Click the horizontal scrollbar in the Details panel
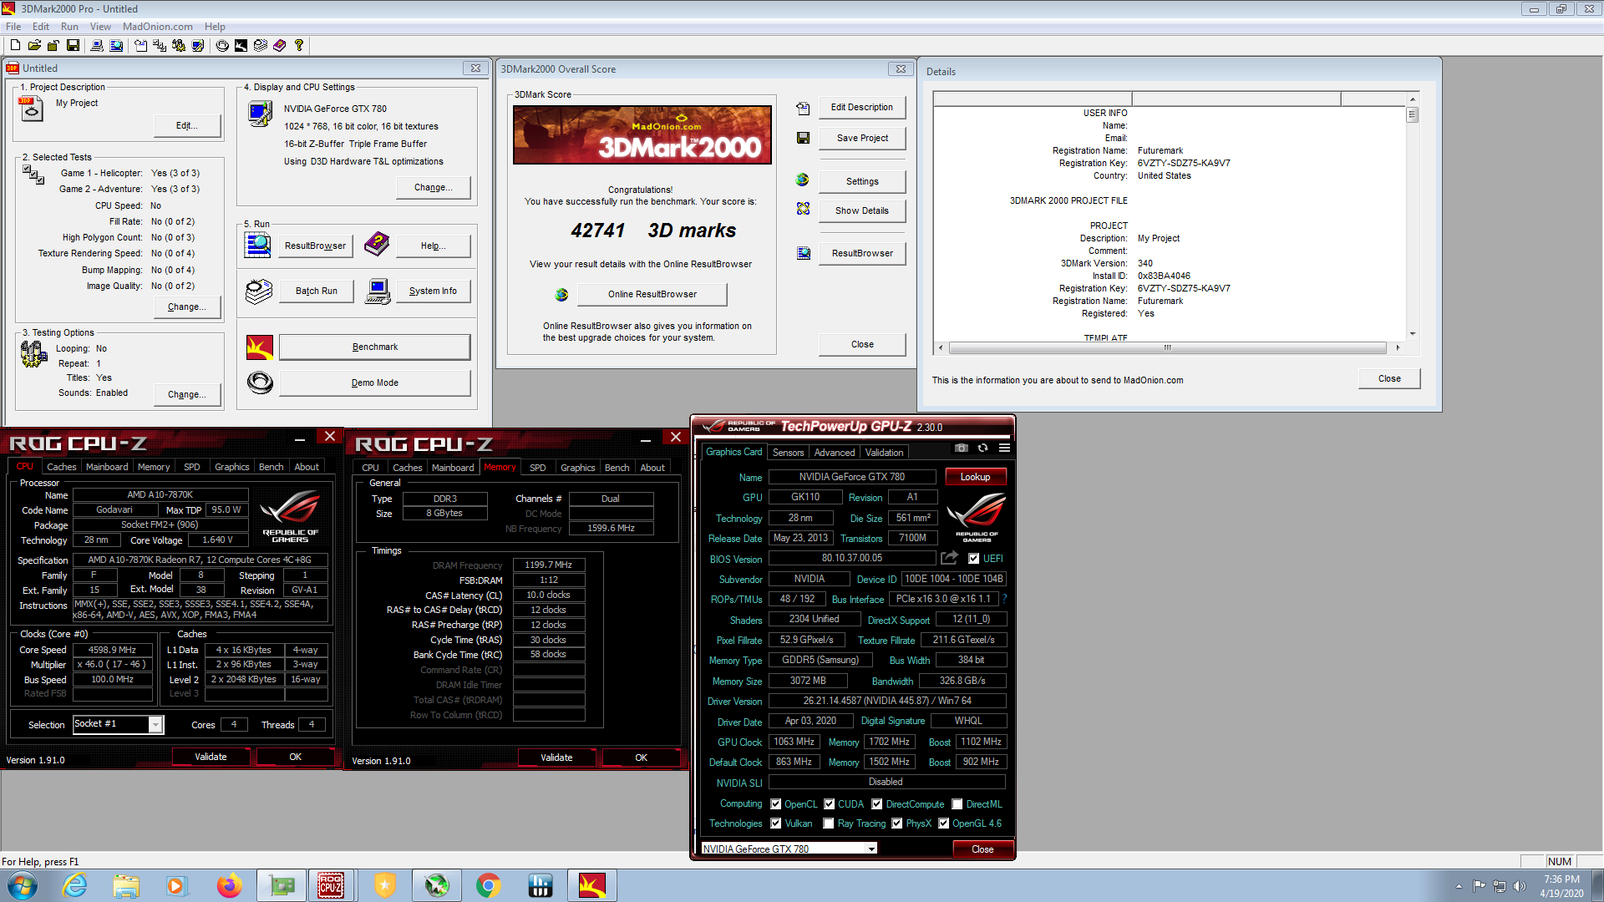The height and width of the screenshot is (902, 1604). (x=1167, y=347)
